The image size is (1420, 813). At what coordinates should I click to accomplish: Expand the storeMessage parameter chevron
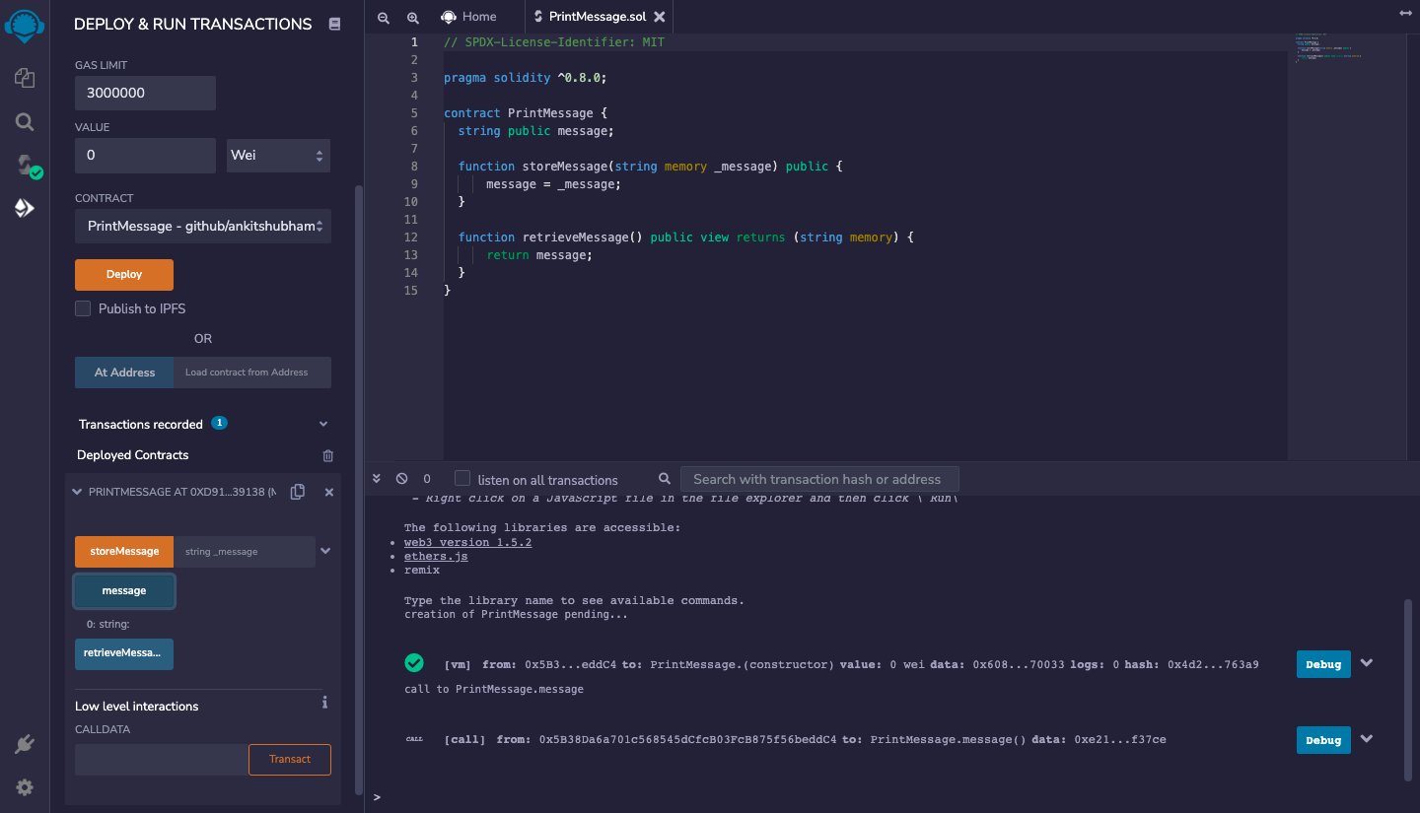[325, 551]
